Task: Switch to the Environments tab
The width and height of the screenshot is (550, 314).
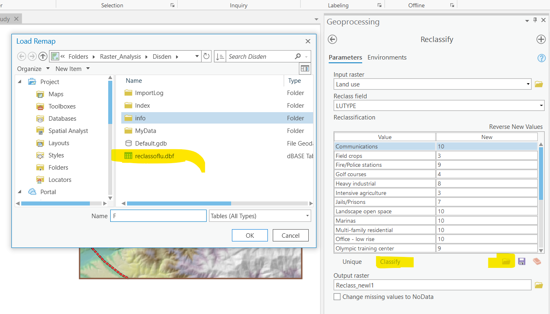Action: pyautogui.click(x=387, y=57)
